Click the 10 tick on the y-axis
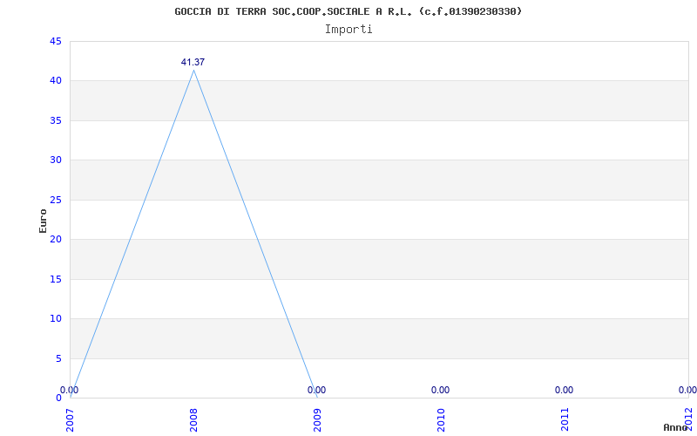697x436 pixels. 56,319
